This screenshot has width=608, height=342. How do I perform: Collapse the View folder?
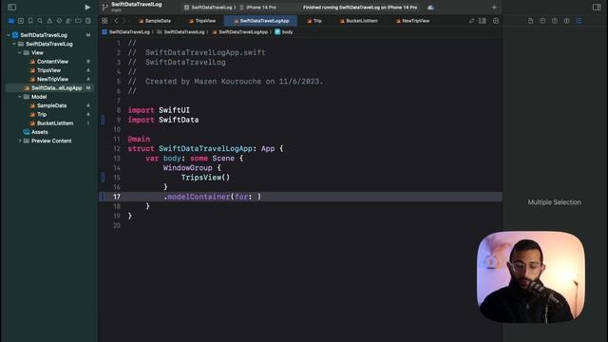20,53
